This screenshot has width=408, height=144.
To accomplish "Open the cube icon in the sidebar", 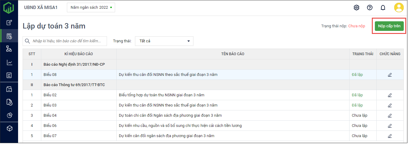I will pos(9,128).
